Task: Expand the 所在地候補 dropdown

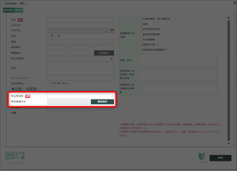Action: (81, 59)
